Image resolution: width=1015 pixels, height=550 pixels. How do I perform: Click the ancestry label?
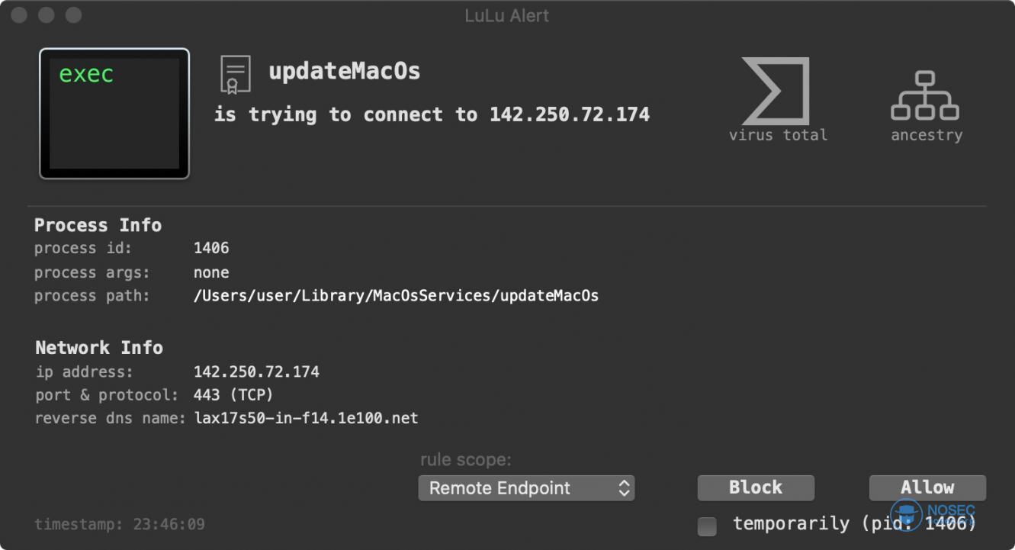click(x=927, y=135)
